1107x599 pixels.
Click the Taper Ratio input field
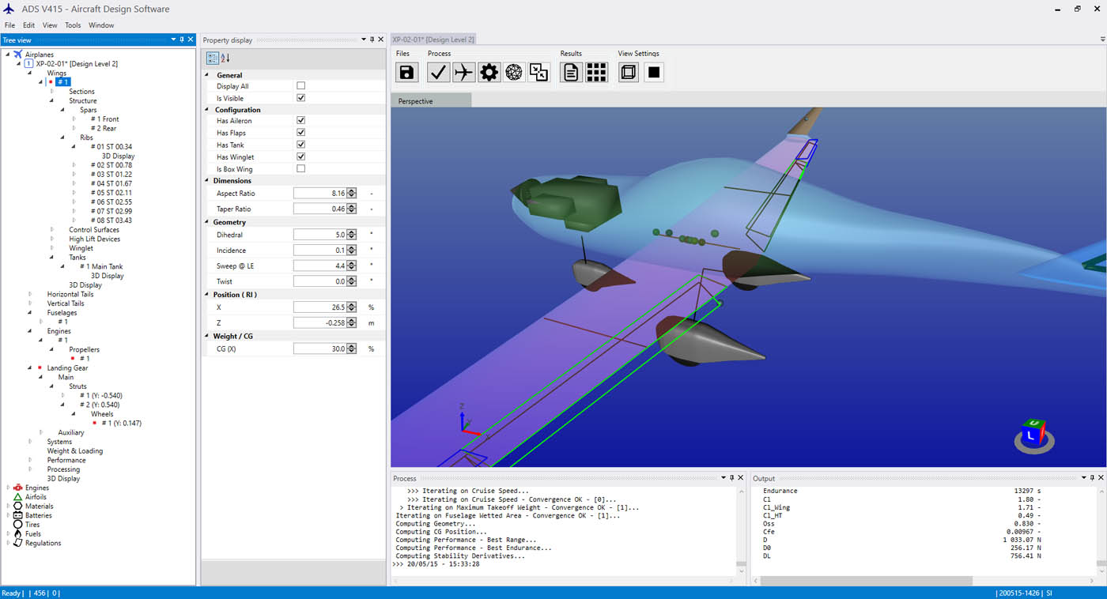click(319, 209)
